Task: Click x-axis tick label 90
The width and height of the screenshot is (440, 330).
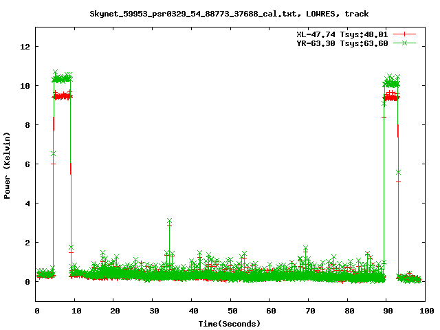Action: (x=388, y=311)
